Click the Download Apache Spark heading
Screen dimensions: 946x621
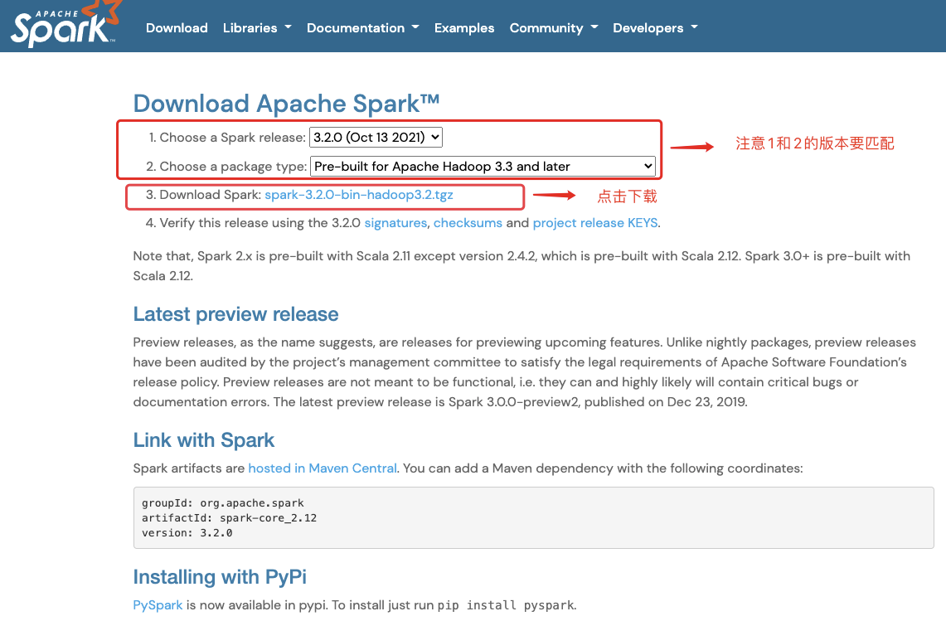point(286,103)
